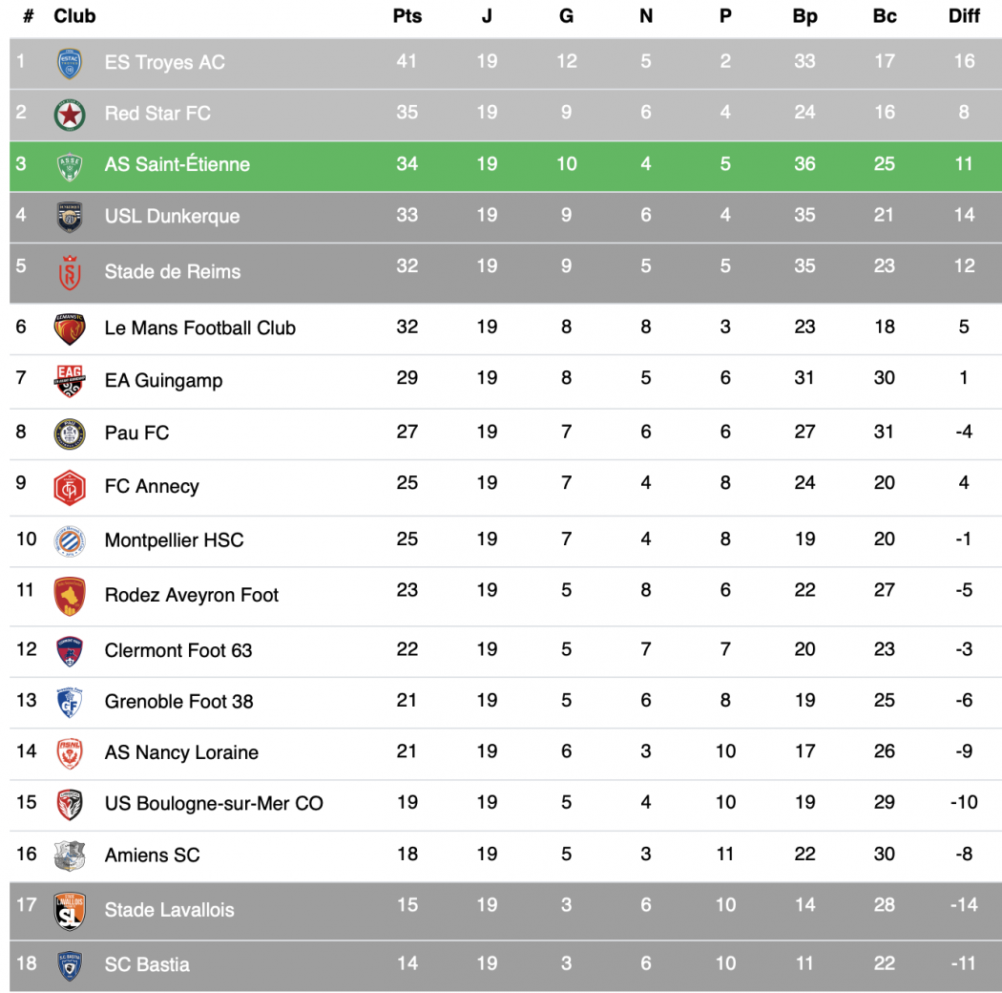Click the EA Guingamp club badge
This screenshot has width=1002, height=993.
[70, 381]
